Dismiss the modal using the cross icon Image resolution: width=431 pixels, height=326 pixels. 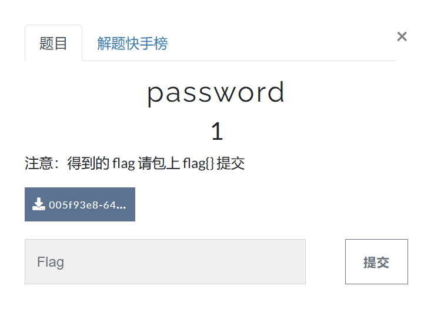point(402,36)
